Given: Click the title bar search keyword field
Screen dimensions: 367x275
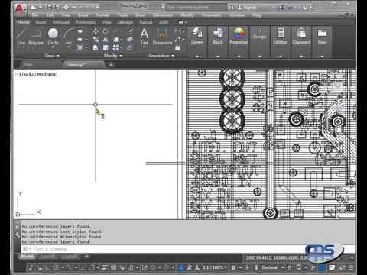Looking at the screenshot, I should coord(196,8).
